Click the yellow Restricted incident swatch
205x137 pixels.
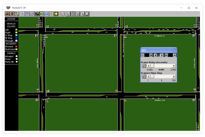pos(16,49)
